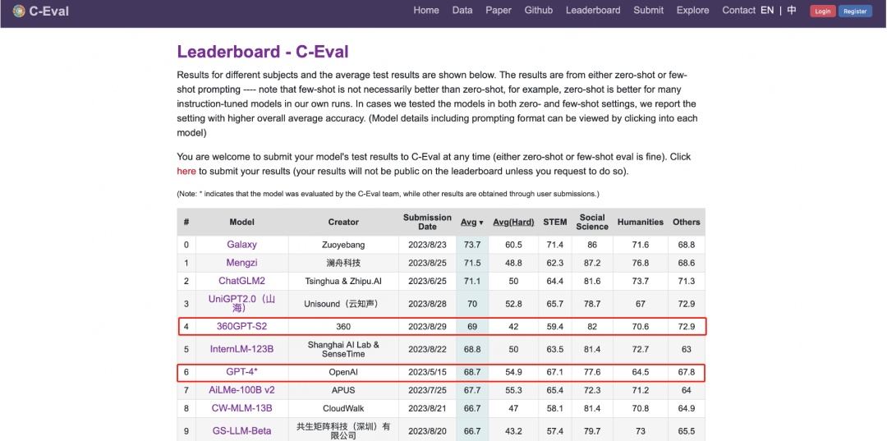
Task: Switch language to Chinese (中)
Action: click(792, 11)
